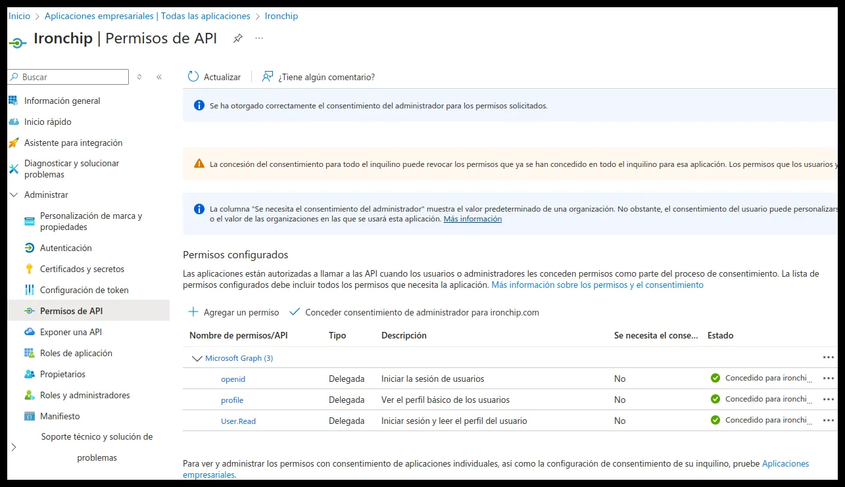Viewport: 845px width, 487px height.
Task: Open options ellipsis for the openid row
Action: point(828,379)
